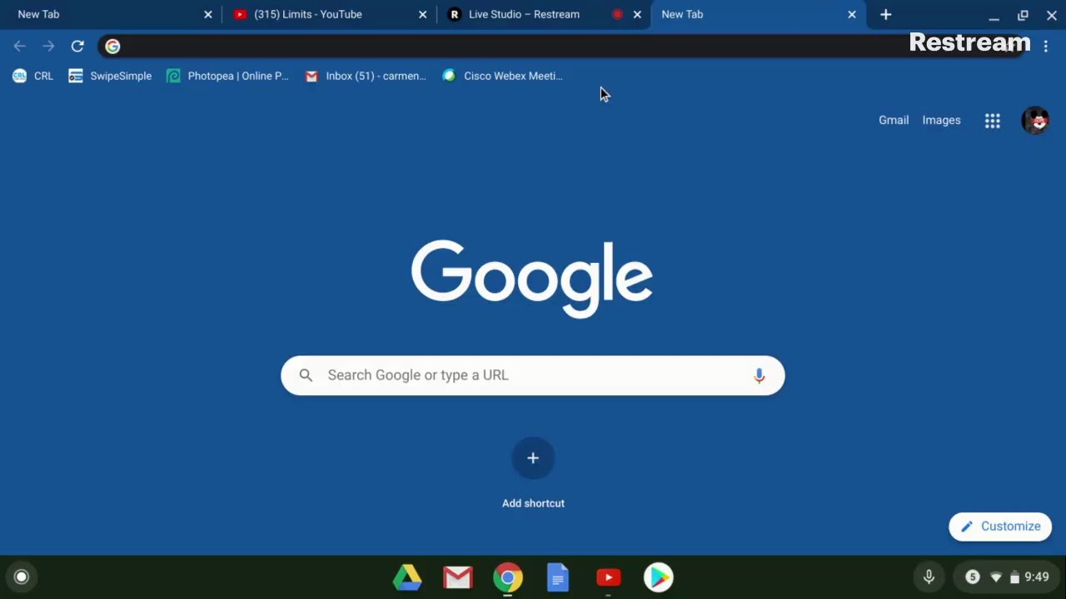This screenshot has height=599, width=1066.
Task: Launch Gmail from the shelf
Action: pos(457,577)
